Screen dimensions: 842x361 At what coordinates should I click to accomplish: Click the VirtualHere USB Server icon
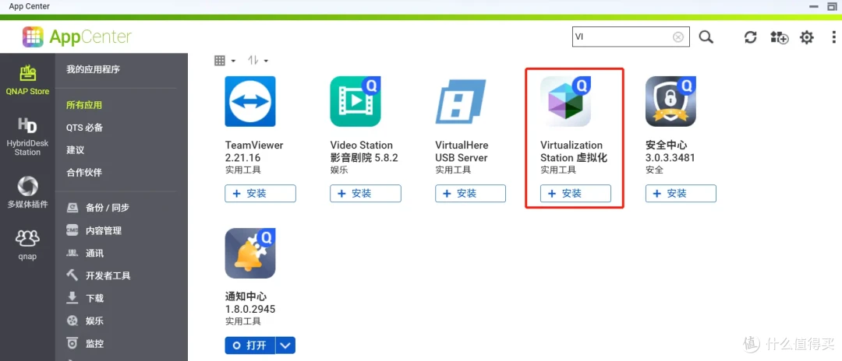click(461, 101)
